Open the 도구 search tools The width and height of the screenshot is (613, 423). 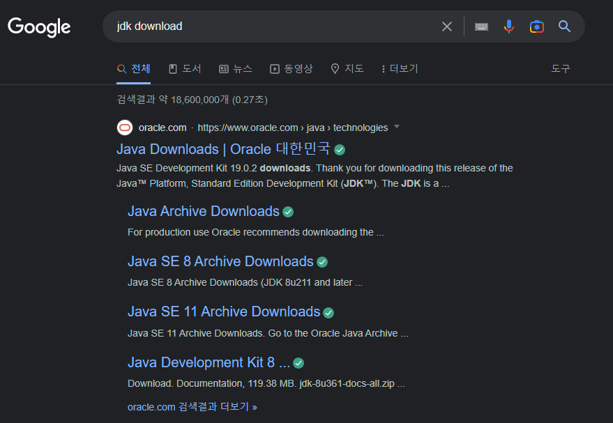[x=561, y=69]
